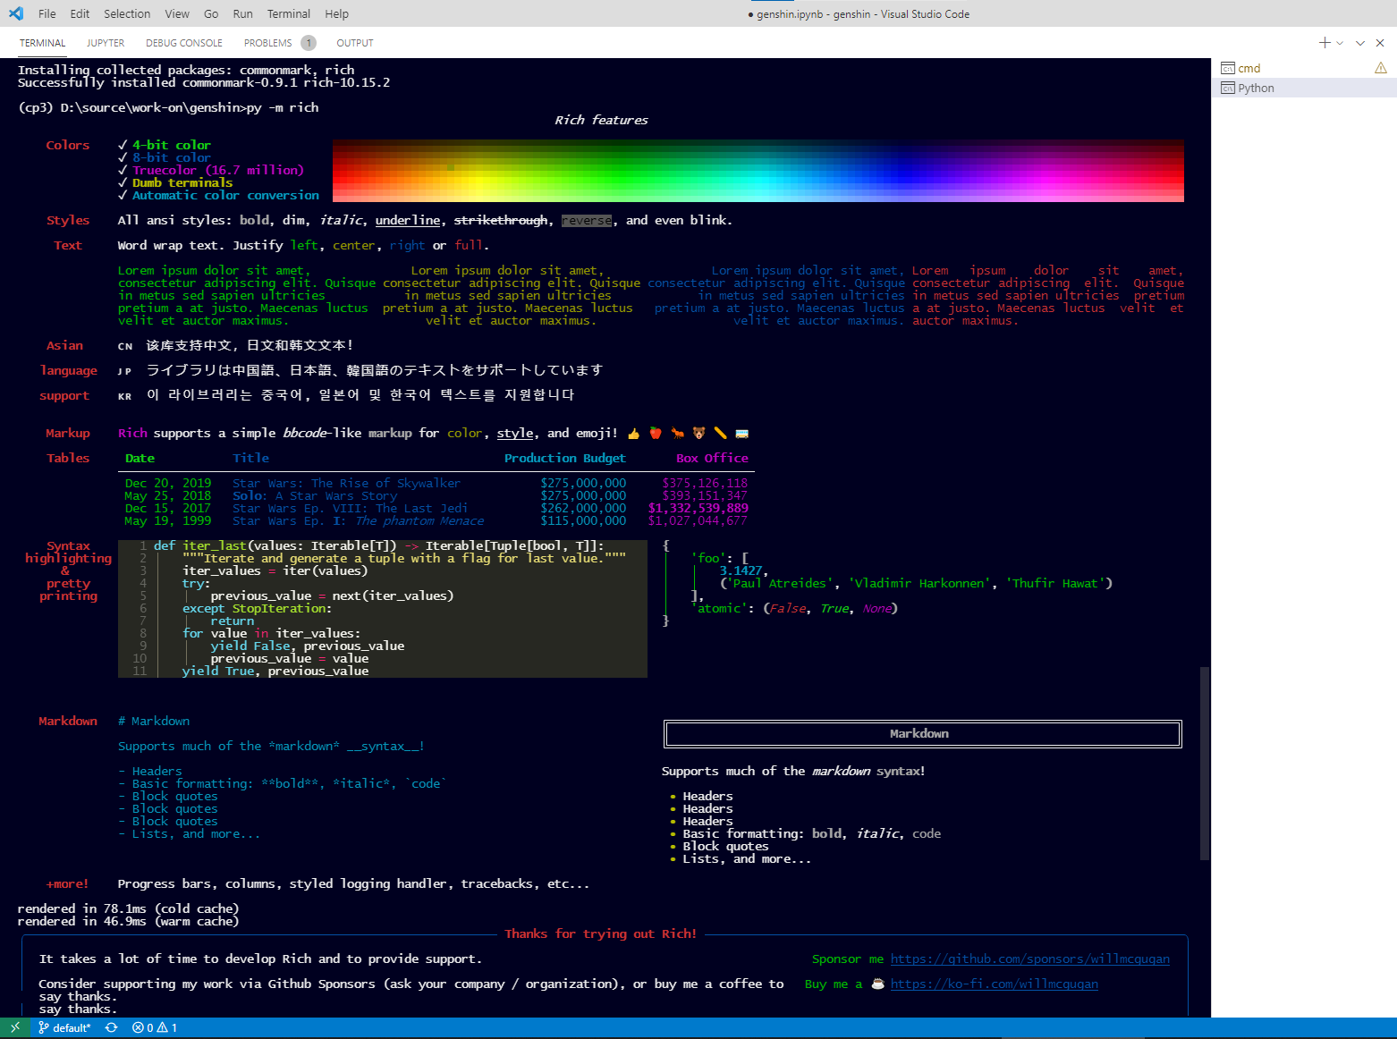Viewport: 1397px width, 1039px height.
Task: Open the File menu
Action: pyautogui.click(x=47, y=13)
